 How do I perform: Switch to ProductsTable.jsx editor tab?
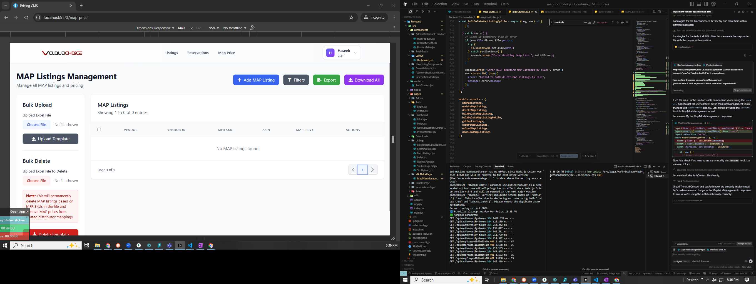point(461,12)
